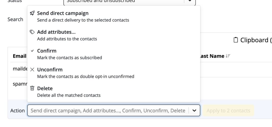
Task: Click the 'Apply to 2 contacts' button
Action: tap(228, 111)
